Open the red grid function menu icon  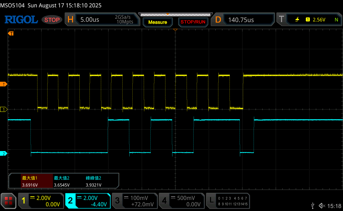[x=8, y=201]
